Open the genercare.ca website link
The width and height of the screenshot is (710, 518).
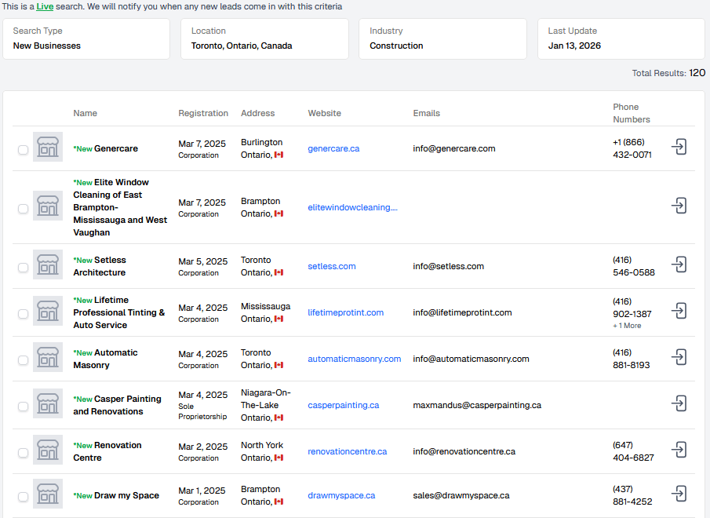tap(333, 148)
